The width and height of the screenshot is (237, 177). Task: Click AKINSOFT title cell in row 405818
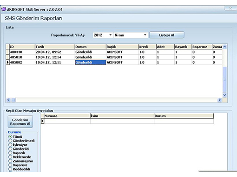point(122,57)
